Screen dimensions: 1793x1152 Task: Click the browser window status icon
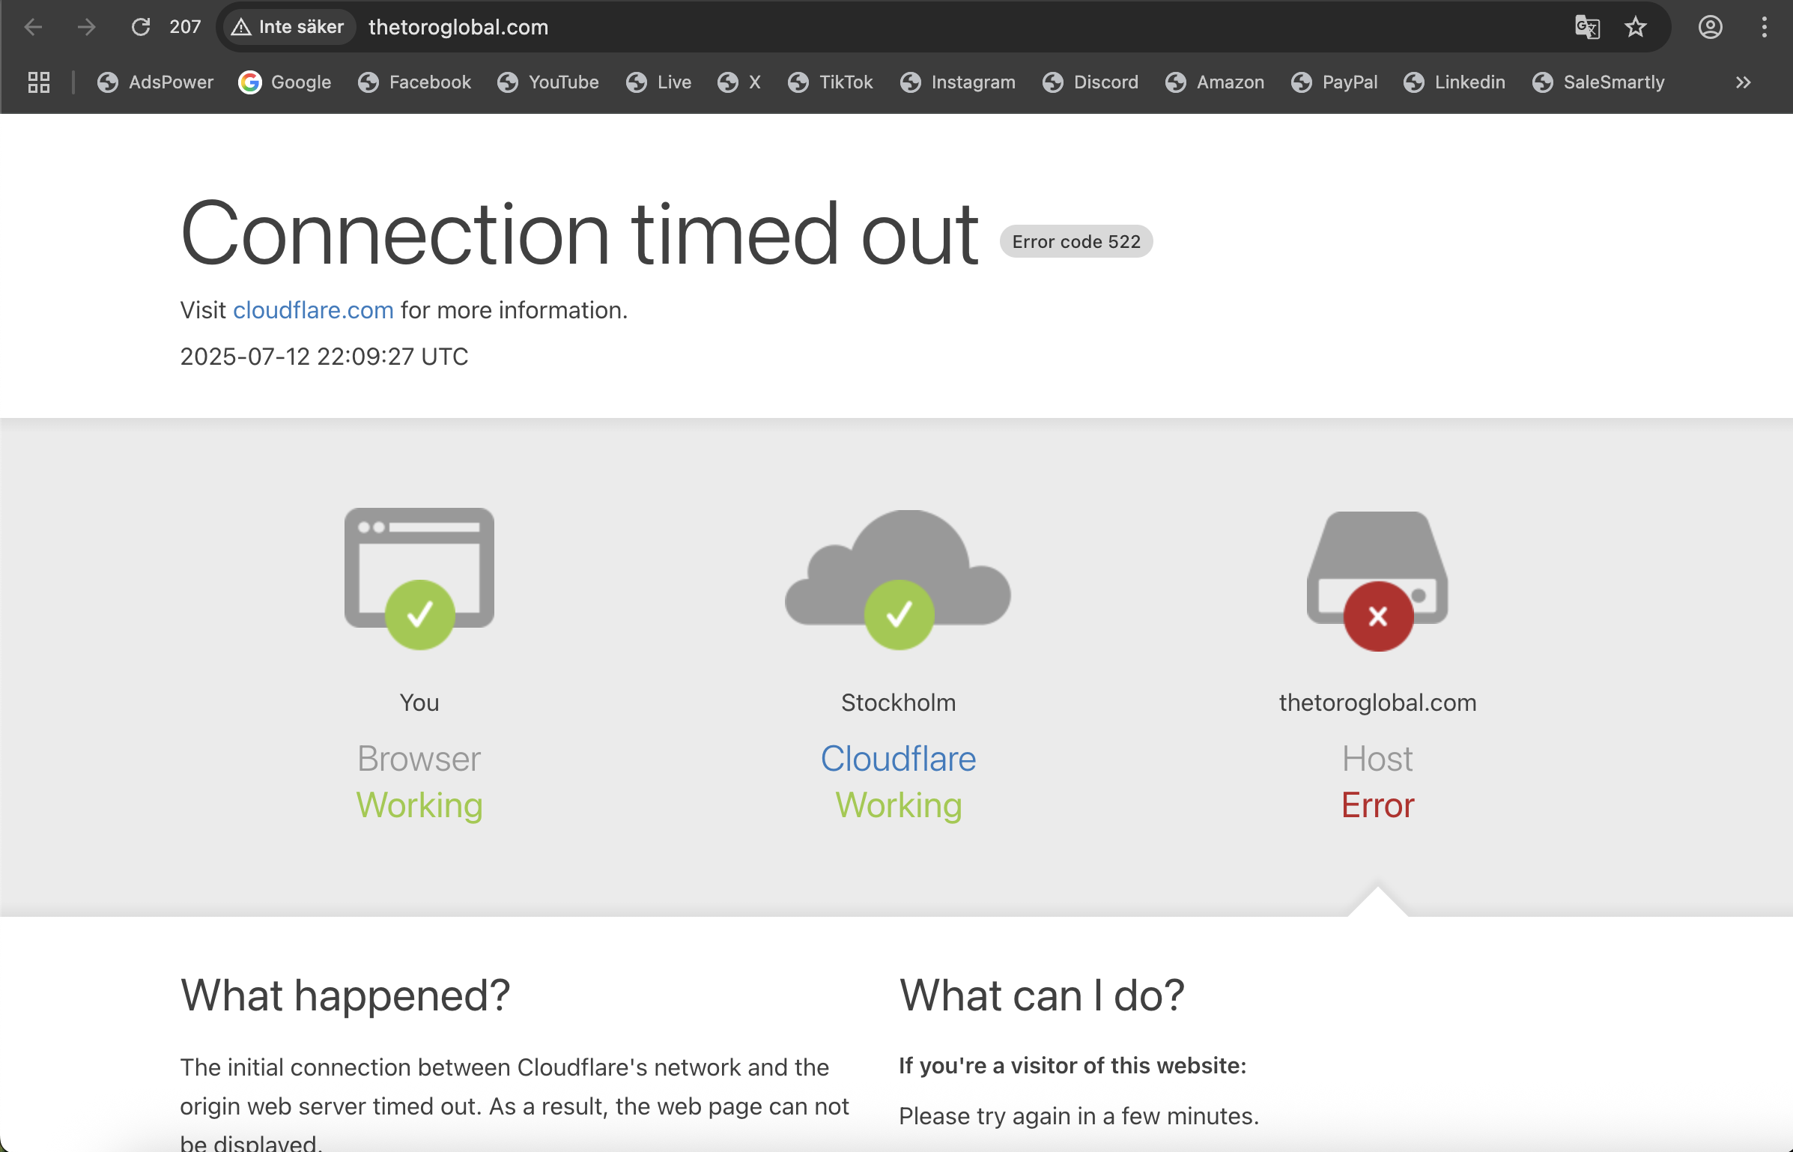tap(419, 578)
